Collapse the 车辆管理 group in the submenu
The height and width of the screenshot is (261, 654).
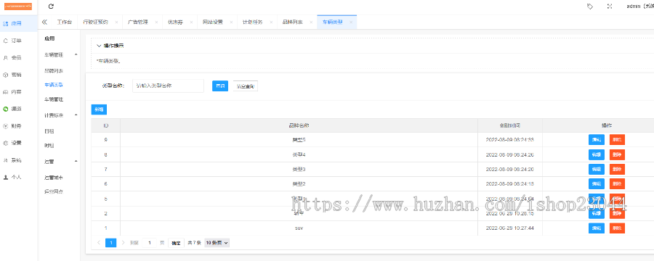coord(76,54)
